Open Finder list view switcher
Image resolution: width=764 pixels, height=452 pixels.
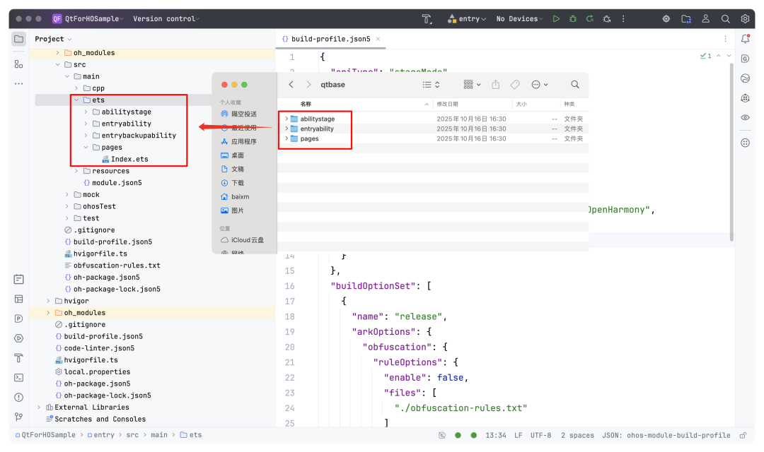[x=431, y=85]
